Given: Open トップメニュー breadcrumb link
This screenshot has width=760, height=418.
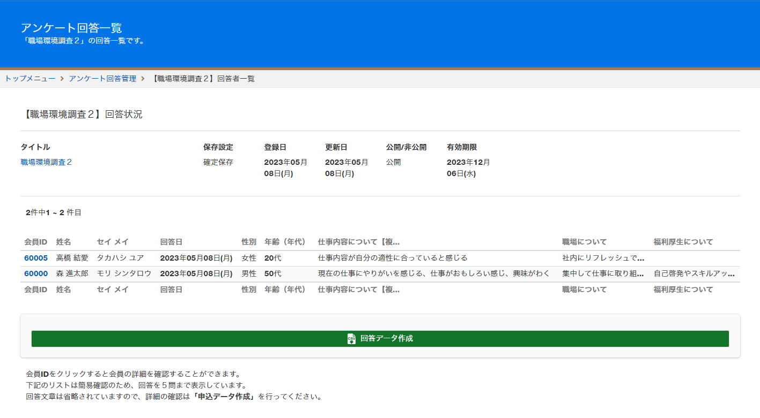Looking at the screenshot, I should point(30,79).
